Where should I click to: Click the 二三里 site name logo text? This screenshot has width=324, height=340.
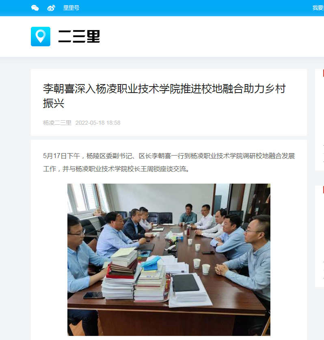(79, 37)
